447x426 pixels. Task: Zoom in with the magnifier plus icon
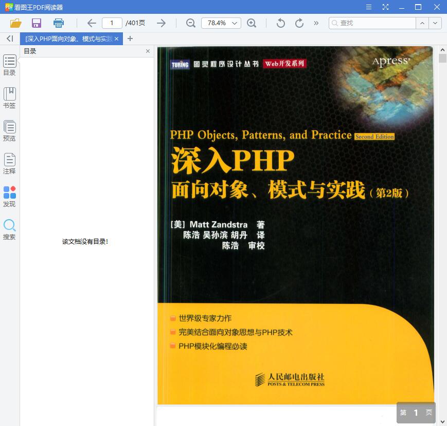(252, 23)
